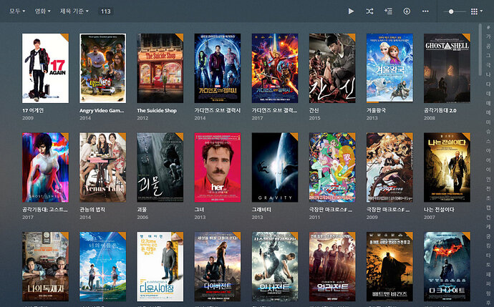Image resolution: width=494 pixels, height=307 pixels.
Task: Click the 113 item count badge
Action: coord(105,11)
